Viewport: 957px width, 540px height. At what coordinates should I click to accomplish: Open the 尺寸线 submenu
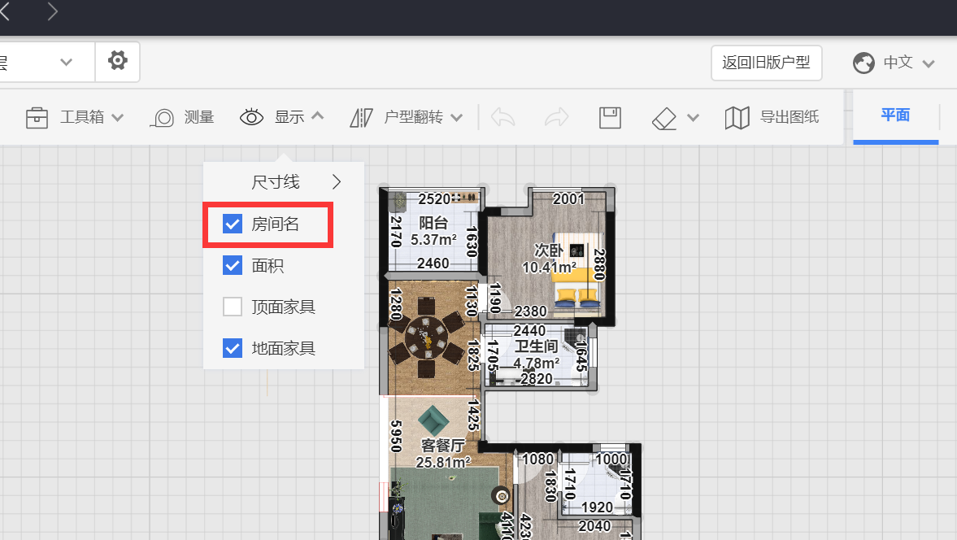coord(284,182)
